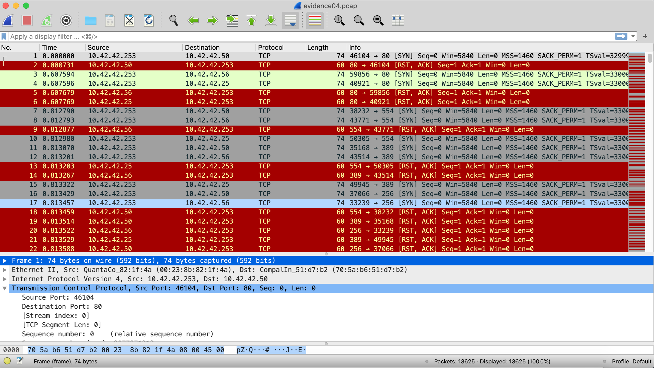Jump to last packet arrow icon
The image size is (654, 368).
click(x=271, y=20)
